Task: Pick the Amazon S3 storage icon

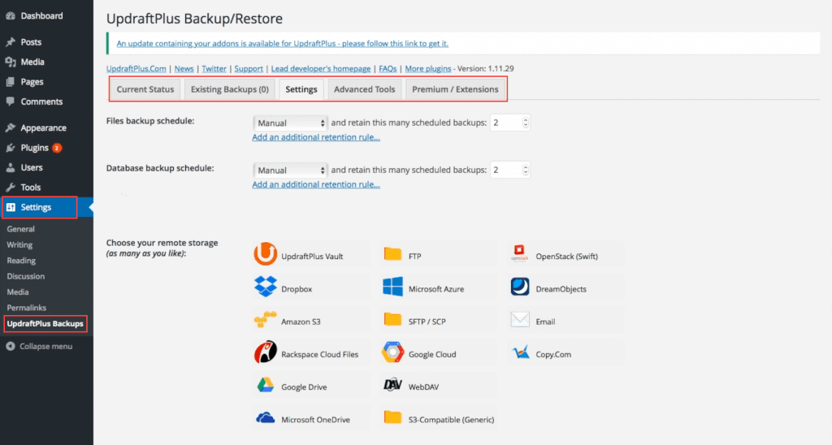Action: pyautogui.click(x=266, y=321)
